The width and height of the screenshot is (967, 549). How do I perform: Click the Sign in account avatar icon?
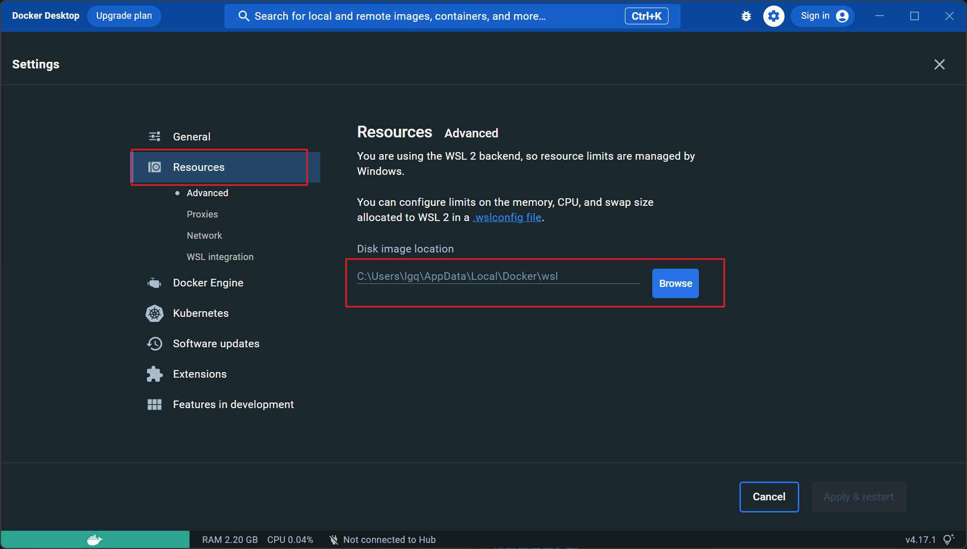click(842, 16)
